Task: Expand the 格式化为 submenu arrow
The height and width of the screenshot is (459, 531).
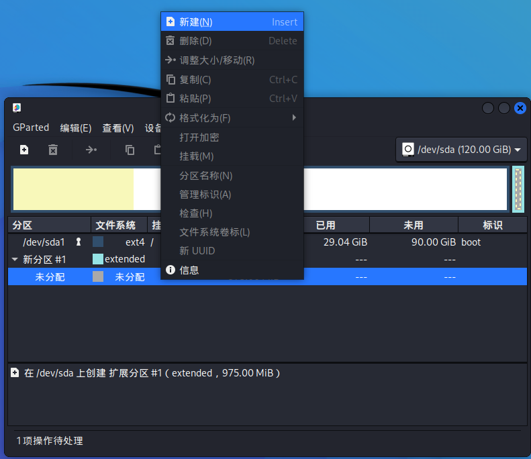Action: 294,117
